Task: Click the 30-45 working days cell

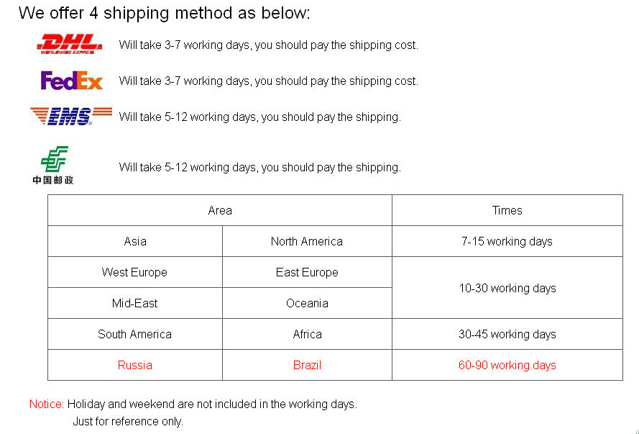Action: (x=507, y=335)
